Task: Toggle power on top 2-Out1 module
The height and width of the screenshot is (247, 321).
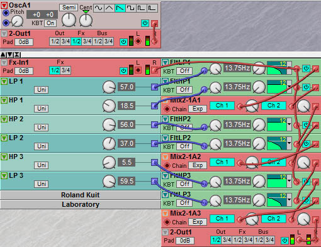Action: pos(123,42)
